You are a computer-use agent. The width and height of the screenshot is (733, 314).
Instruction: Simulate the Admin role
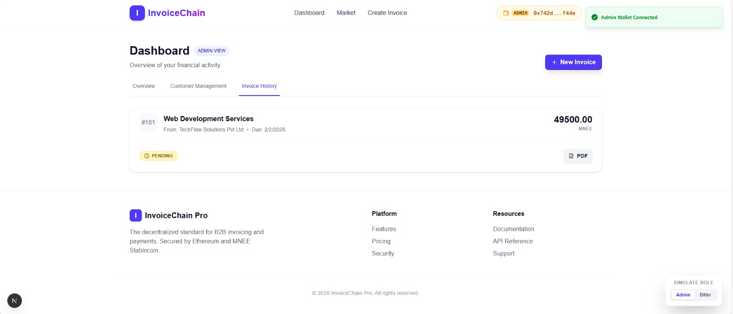[x=683, y=295]
